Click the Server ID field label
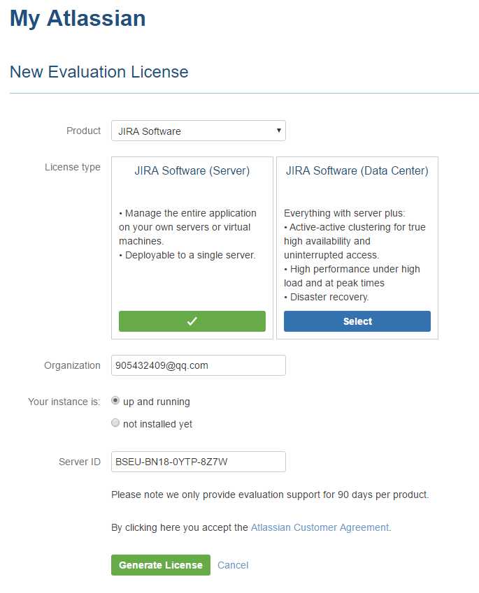Screen dimensions: 479x593 click(x=80, y=462)
